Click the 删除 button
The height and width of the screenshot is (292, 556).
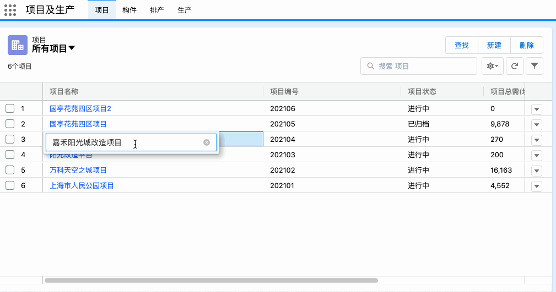pos(527,45)
